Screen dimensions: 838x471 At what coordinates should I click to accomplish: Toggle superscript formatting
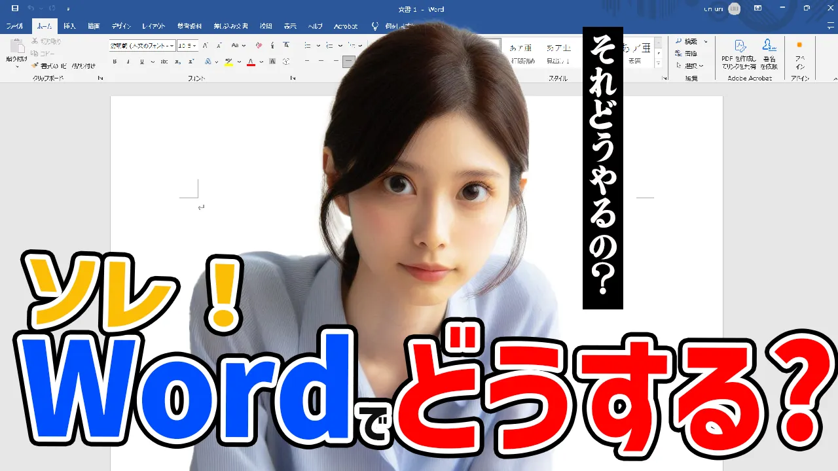[x=191, y=62]
